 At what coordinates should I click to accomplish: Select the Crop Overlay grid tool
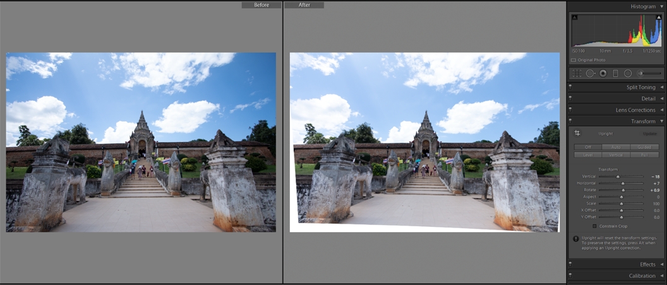coord(577,73)
